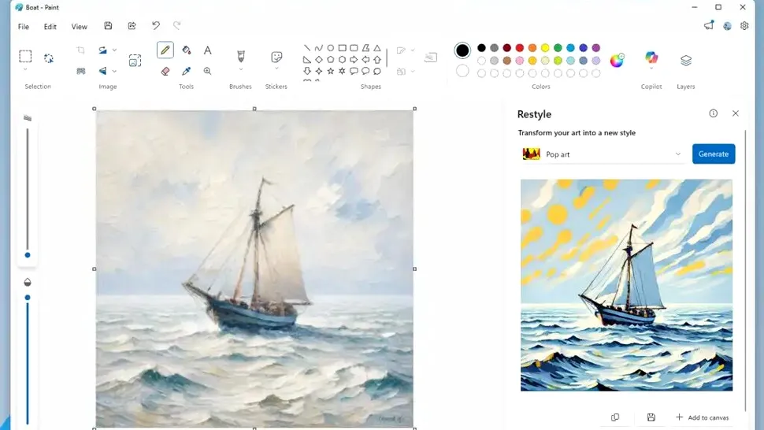This screenshot has width=764, height=430.
Task: Expand the Stickers dropdown
Action: (x=276, y=60)
